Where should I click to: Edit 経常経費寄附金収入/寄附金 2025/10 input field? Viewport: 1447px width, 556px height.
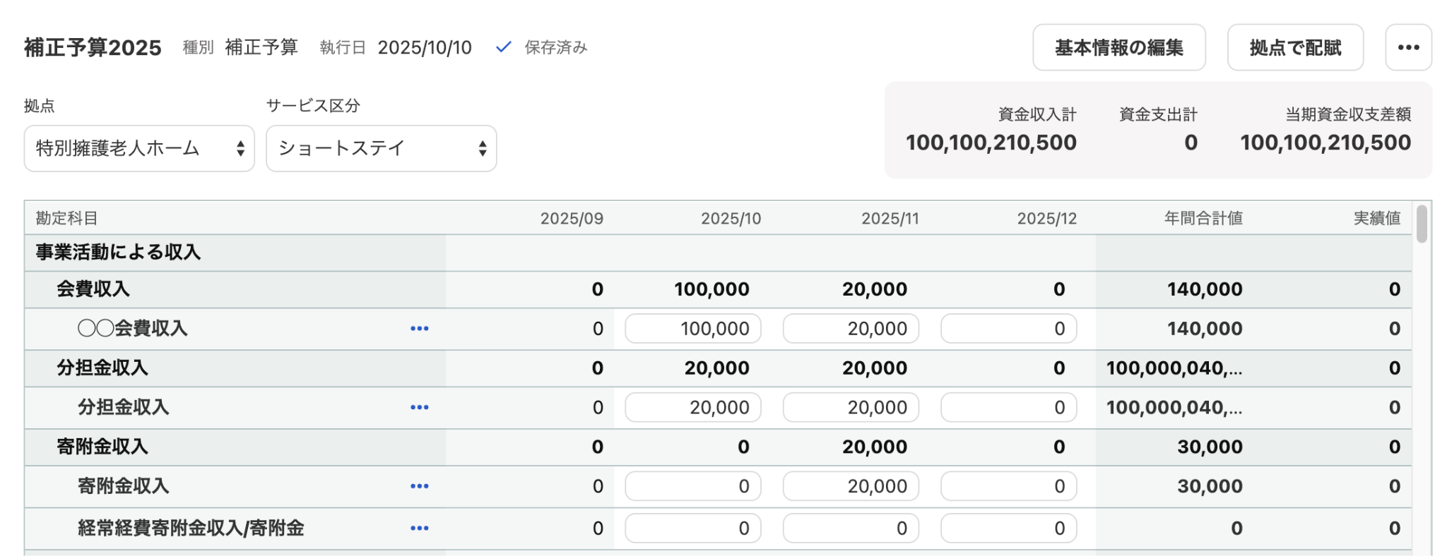tap(693, 528)
